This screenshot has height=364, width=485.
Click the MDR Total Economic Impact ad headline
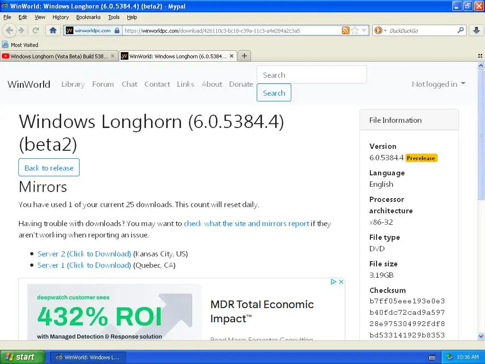pos(262,311)
